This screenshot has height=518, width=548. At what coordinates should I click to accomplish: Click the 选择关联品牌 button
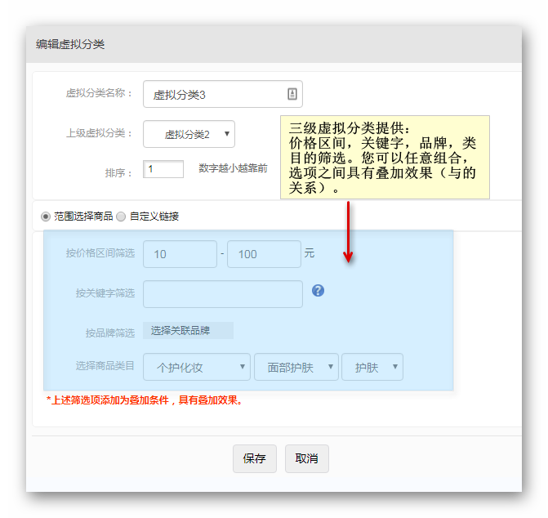pyautogui.click(x=188, y=331)
